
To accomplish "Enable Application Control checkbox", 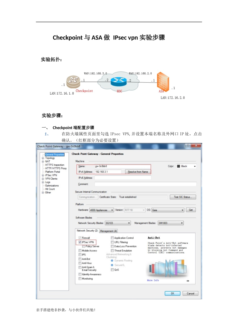I will pyautogui.click(x=112, y=238).
